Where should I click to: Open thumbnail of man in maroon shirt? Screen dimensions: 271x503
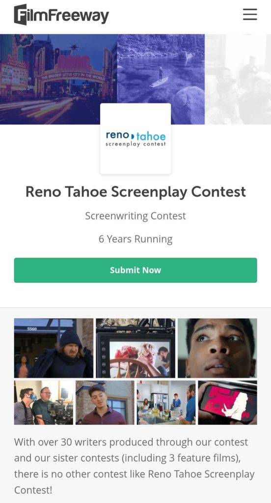[105, 403]
